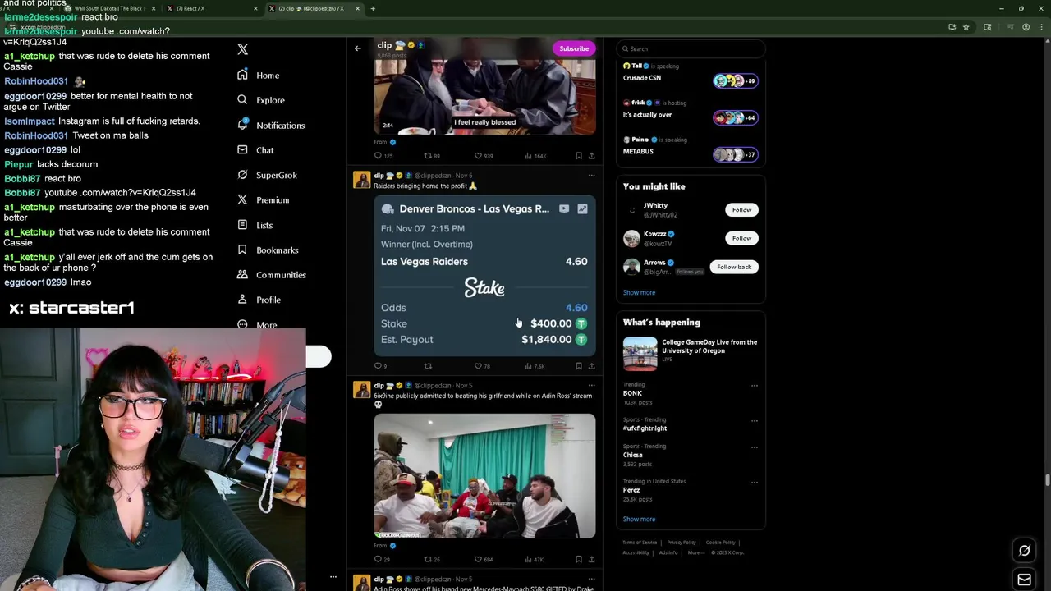Expand the footer More menu

(x=696, y=552)
